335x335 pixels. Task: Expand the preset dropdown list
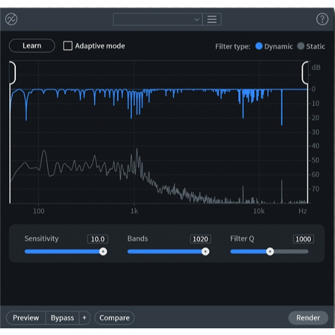click(158, 19)
